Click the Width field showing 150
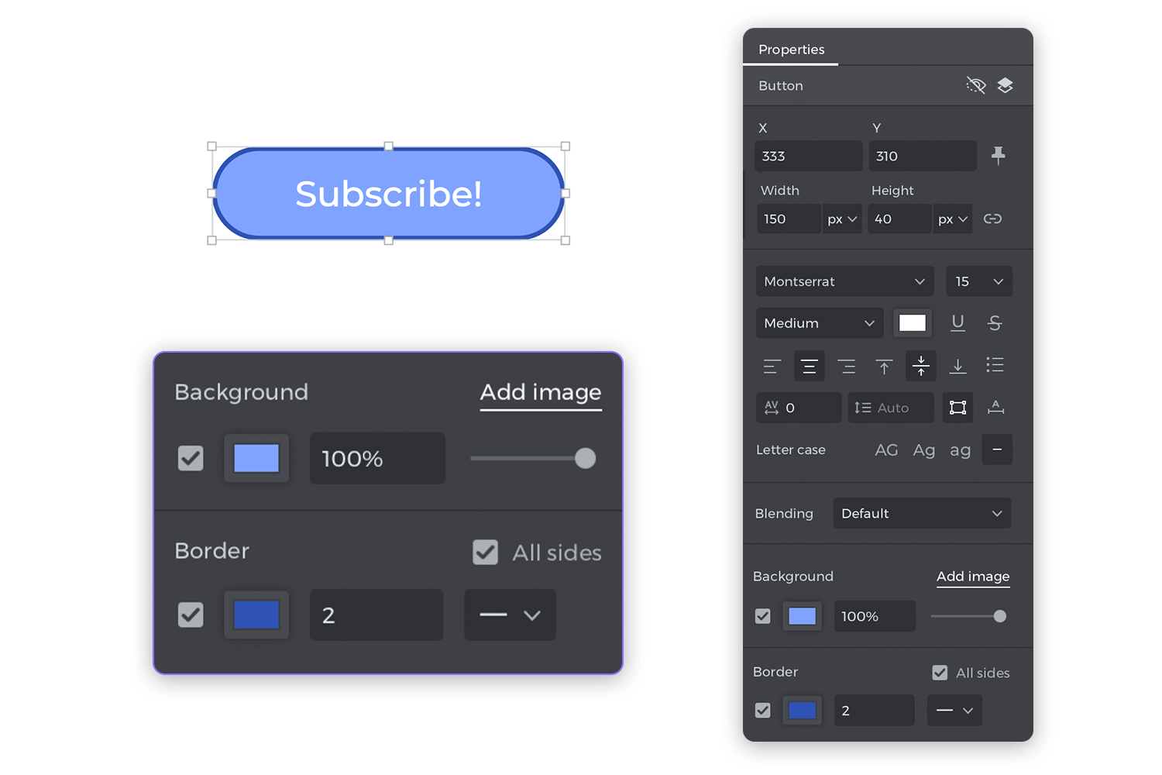This screenshot has height=775, width=1162. [x=789, y=219]
